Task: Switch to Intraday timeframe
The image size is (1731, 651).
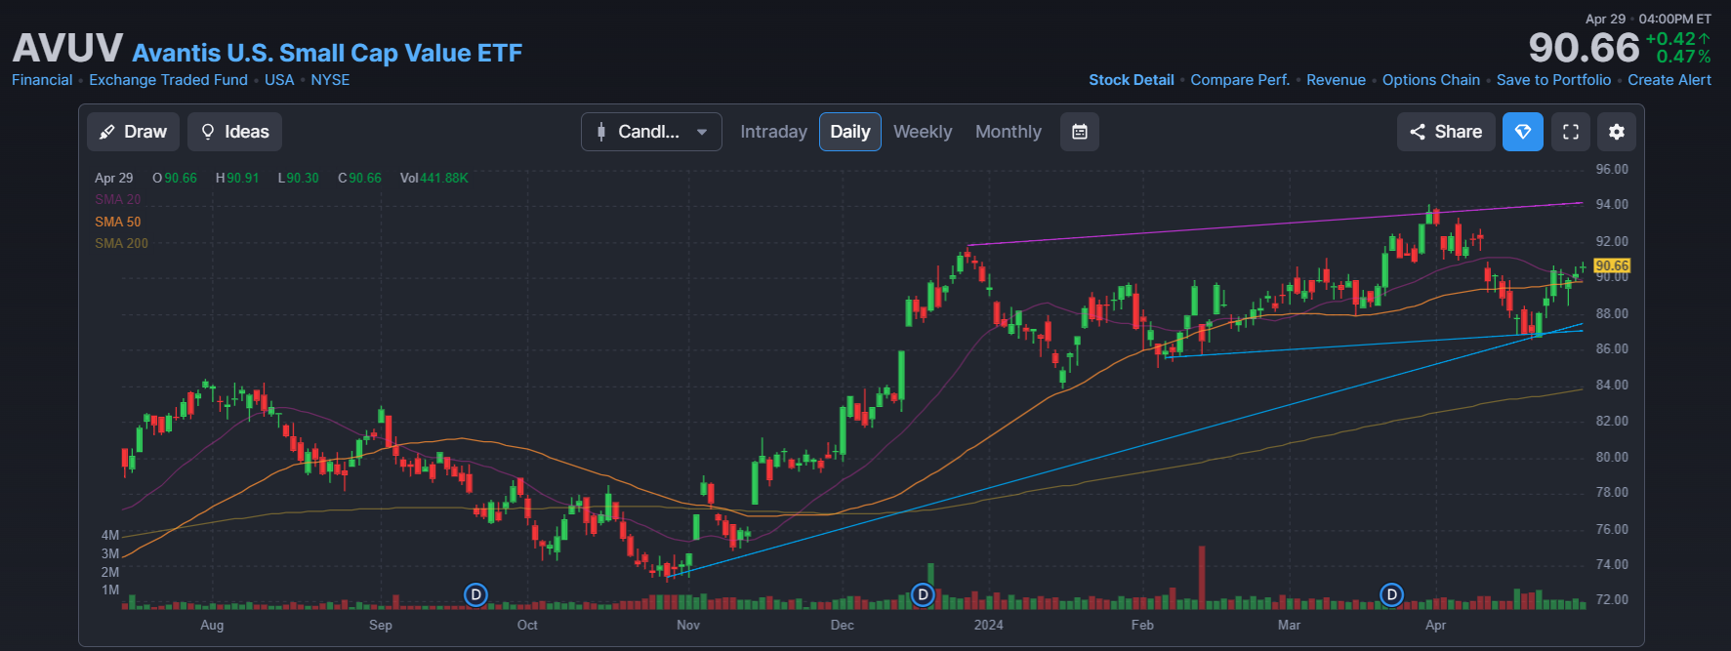Action: pos(773,132)
